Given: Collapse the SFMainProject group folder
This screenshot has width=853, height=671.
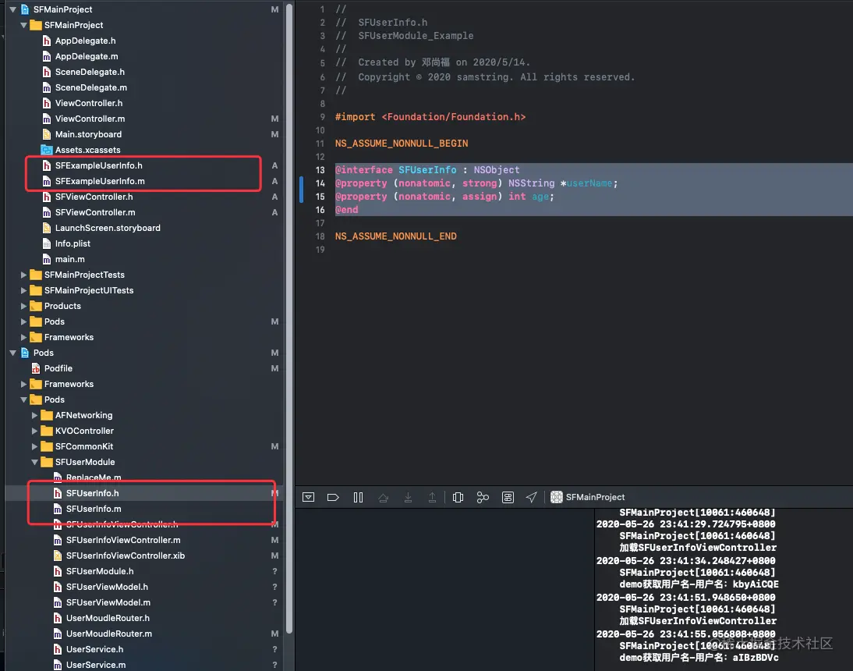Looking at the screenshot, I should tap(24, 25).
